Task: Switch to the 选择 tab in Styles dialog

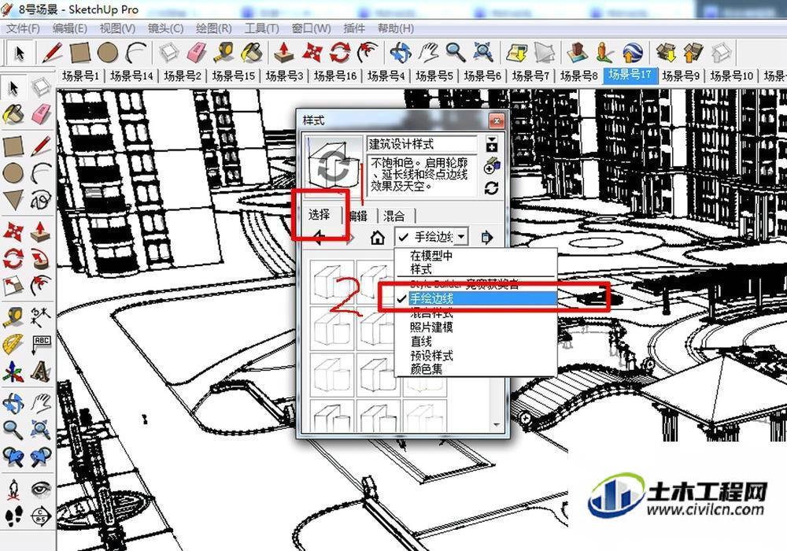Action: (x=320, y=215)
